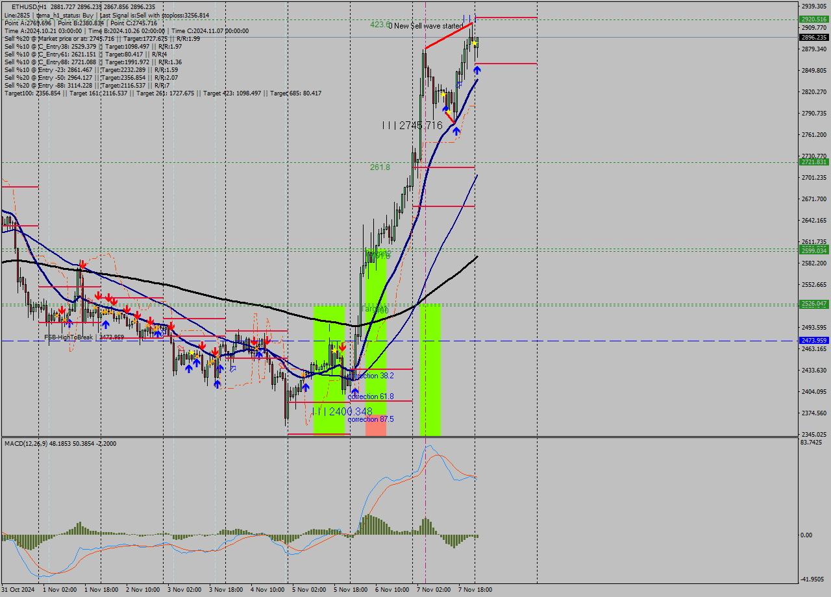Viewport: 831px width, 597px height.
Task: Click '4 Nov 10:00' on the time axis
Action: (x=267, y=590)
